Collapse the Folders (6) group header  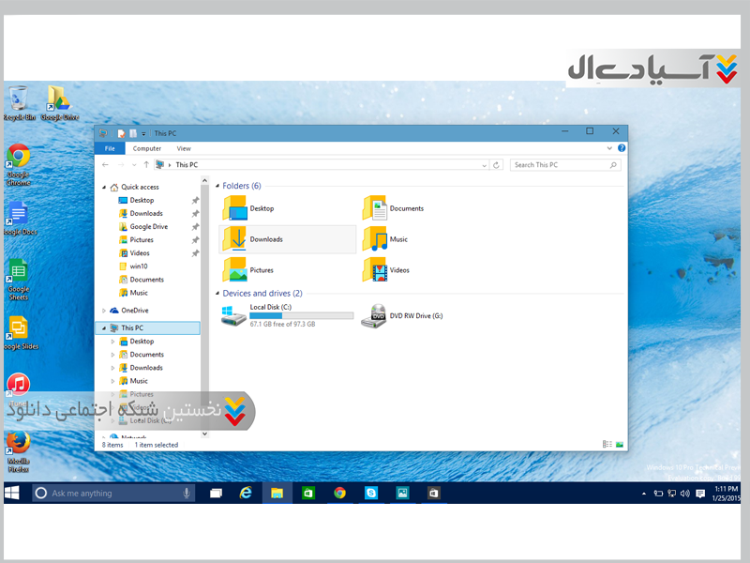point(217,187)
